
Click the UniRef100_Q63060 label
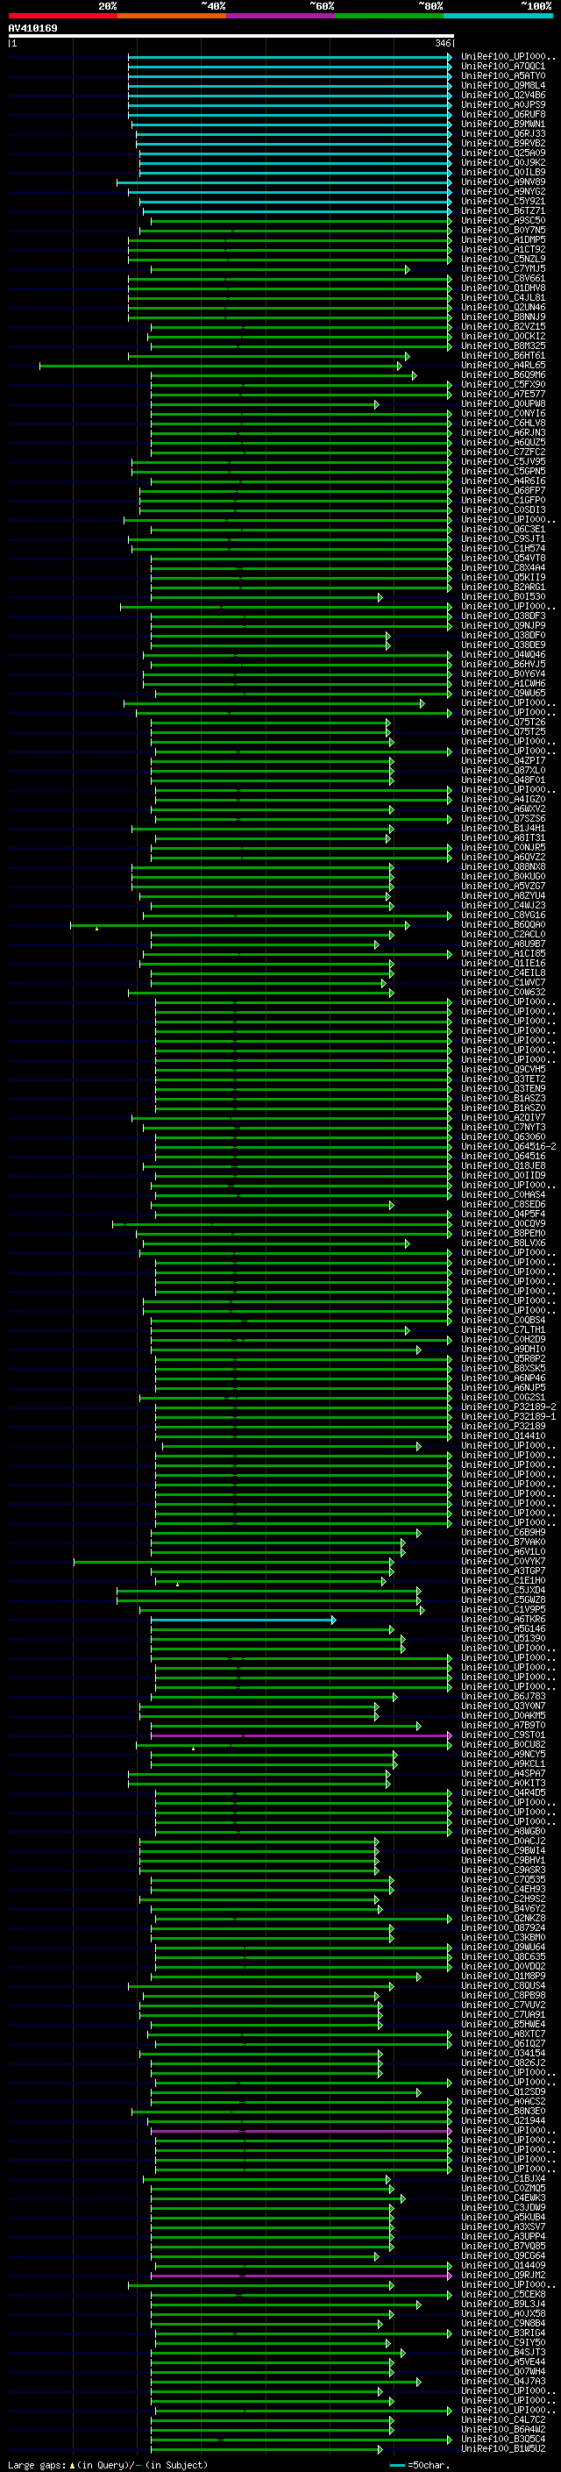503,1136
